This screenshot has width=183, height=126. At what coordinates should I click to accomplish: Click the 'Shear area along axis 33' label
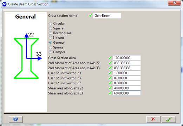[66, 93]
